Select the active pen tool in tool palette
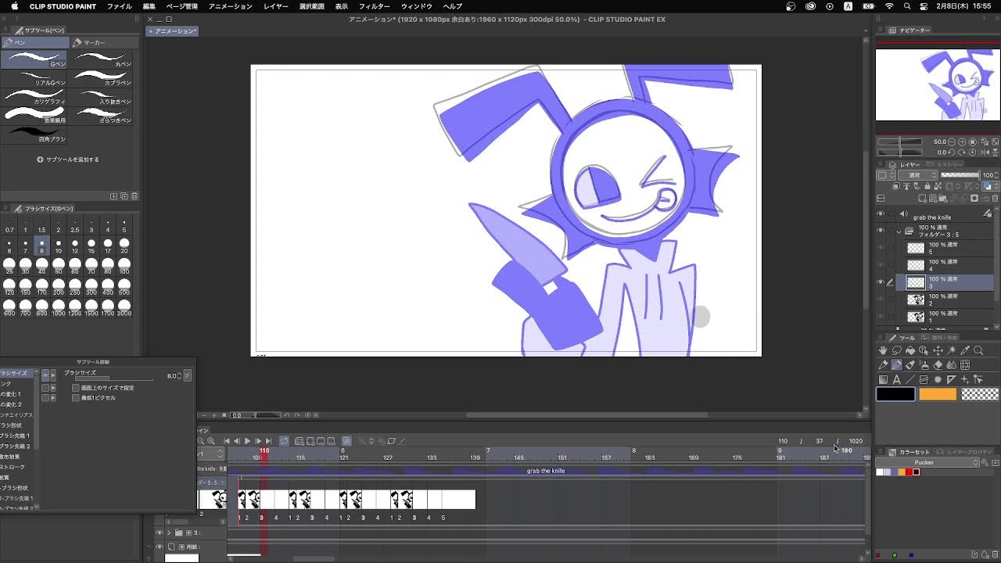The image size is (1001, 563). (x=897, y=364)
